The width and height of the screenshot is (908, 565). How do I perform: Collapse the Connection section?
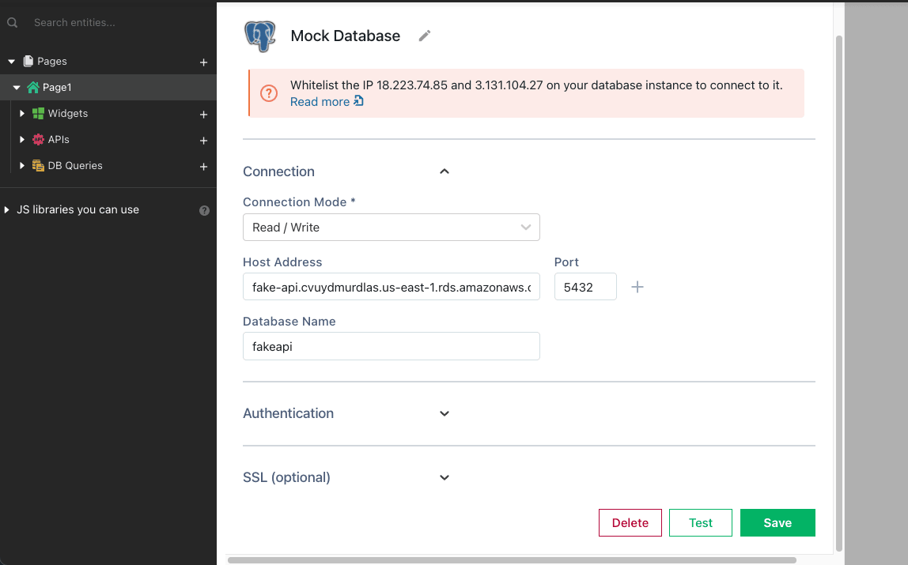point(445,171)
